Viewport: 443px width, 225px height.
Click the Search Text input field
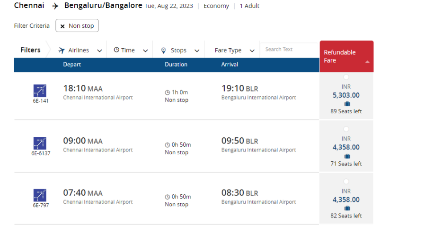(289, 49)
